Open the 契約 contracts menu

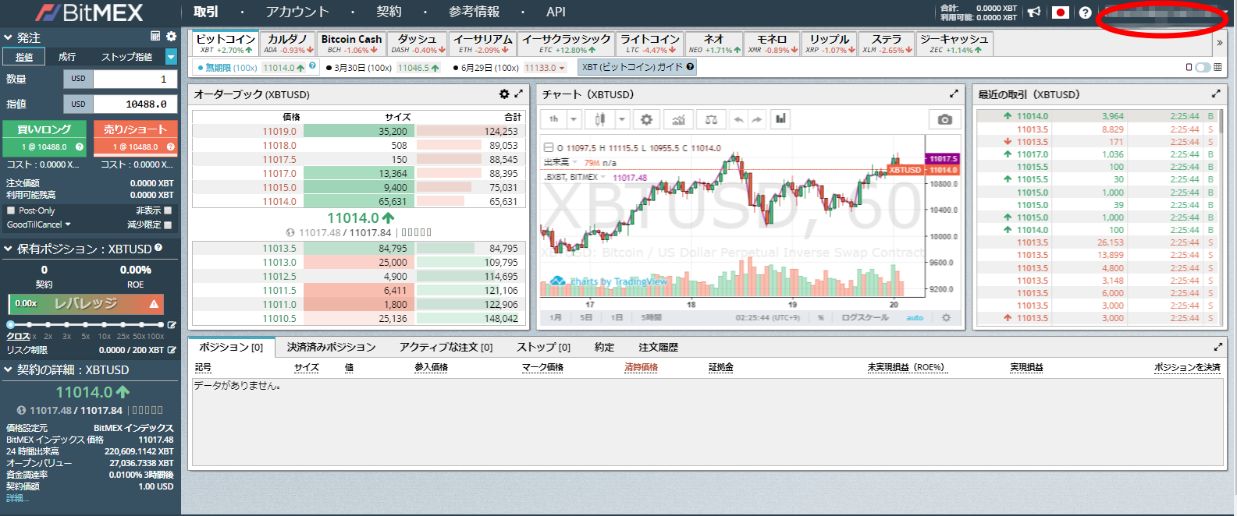[389, 12]
